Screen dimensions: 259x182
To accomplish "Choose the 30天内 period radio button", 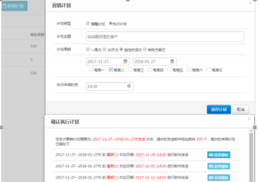I will (x=104, y=49).
